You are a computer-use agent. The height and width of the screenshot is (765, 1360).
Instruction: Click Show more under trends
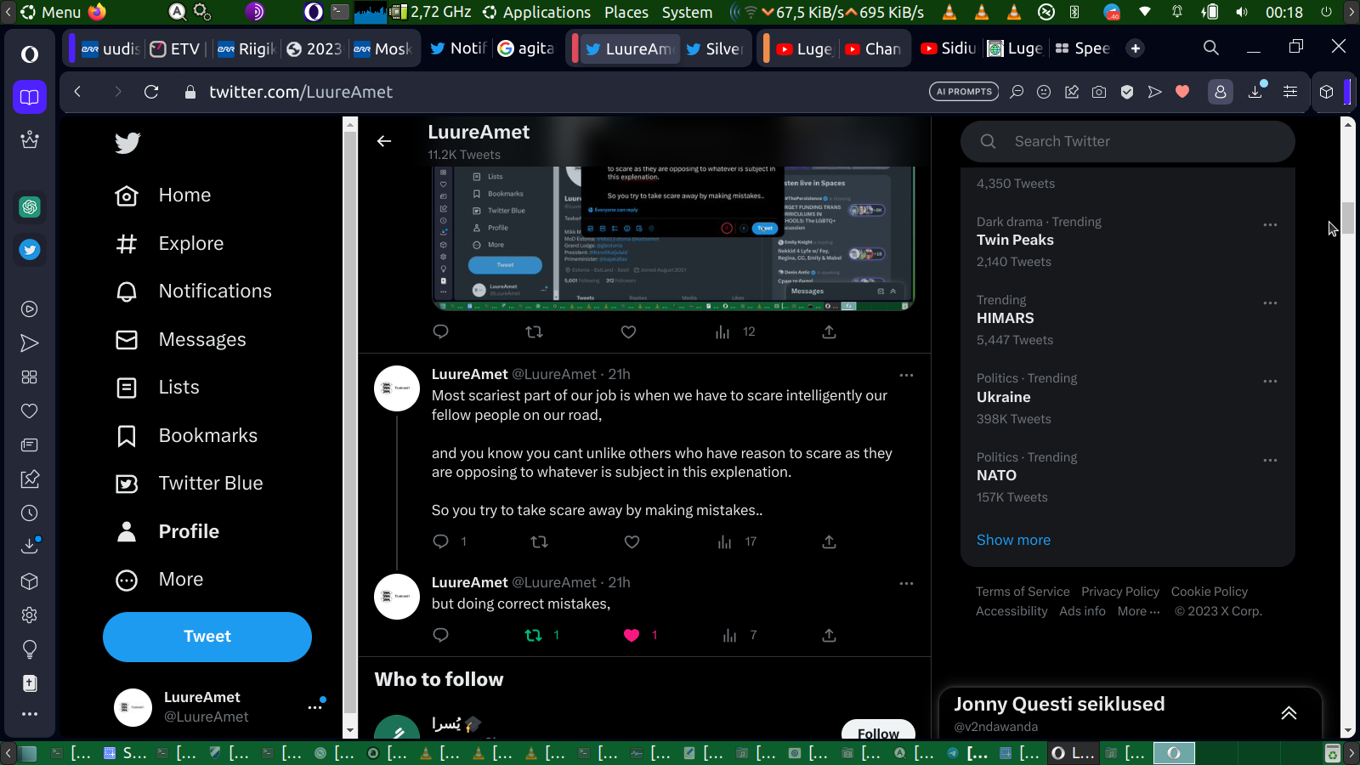tap(1013, 541)
